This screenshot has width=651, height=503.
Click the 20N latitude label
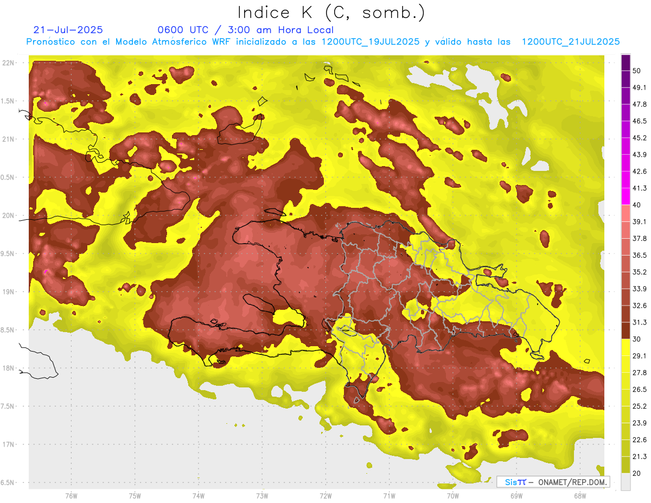(x=9, y=215)
